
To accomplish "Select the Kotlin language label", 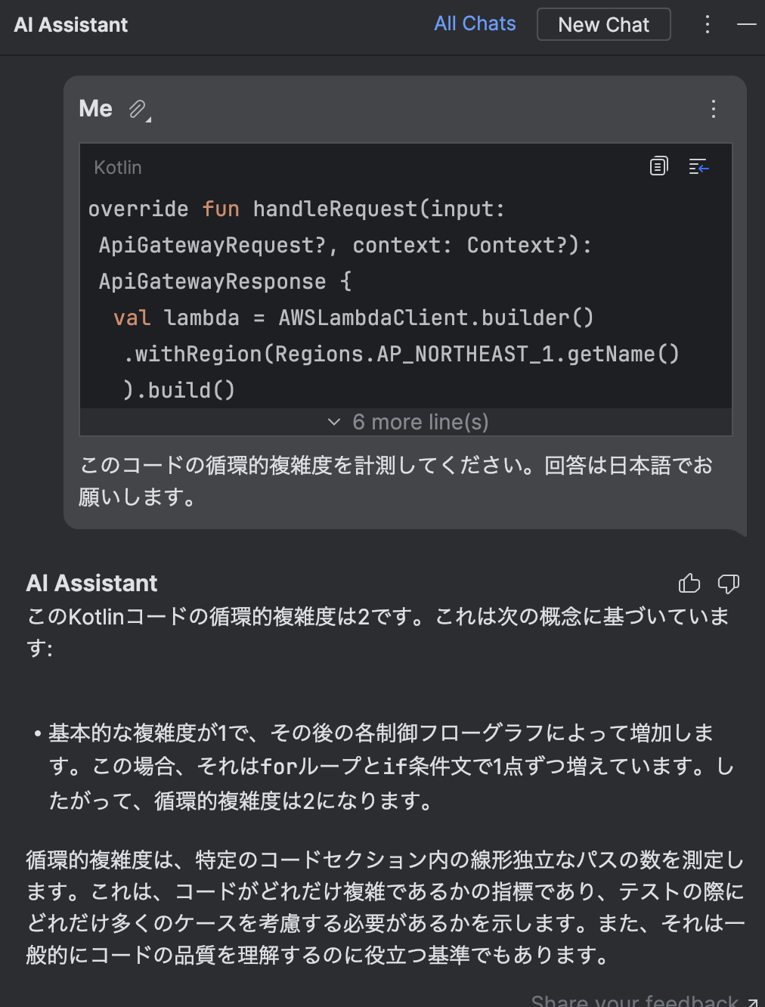I will pos(118,167).
